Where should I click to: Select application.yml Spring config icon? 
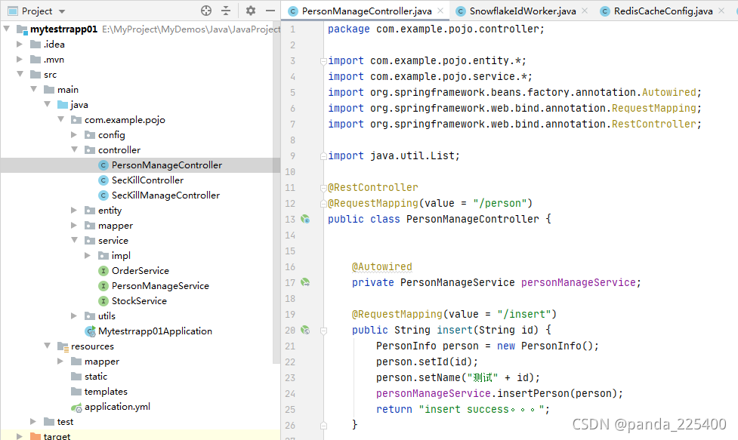coord(76,407)
